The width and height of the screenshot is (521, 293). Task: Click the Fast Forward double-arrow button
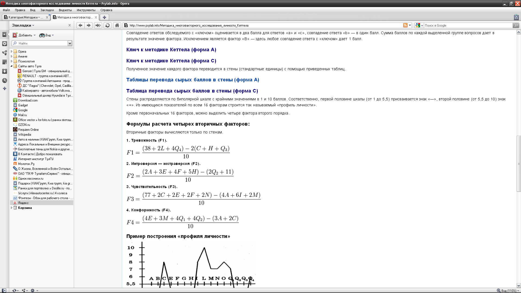(98, 25)
